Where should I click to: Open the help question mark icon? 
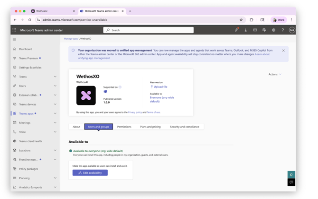click(282, 30)
